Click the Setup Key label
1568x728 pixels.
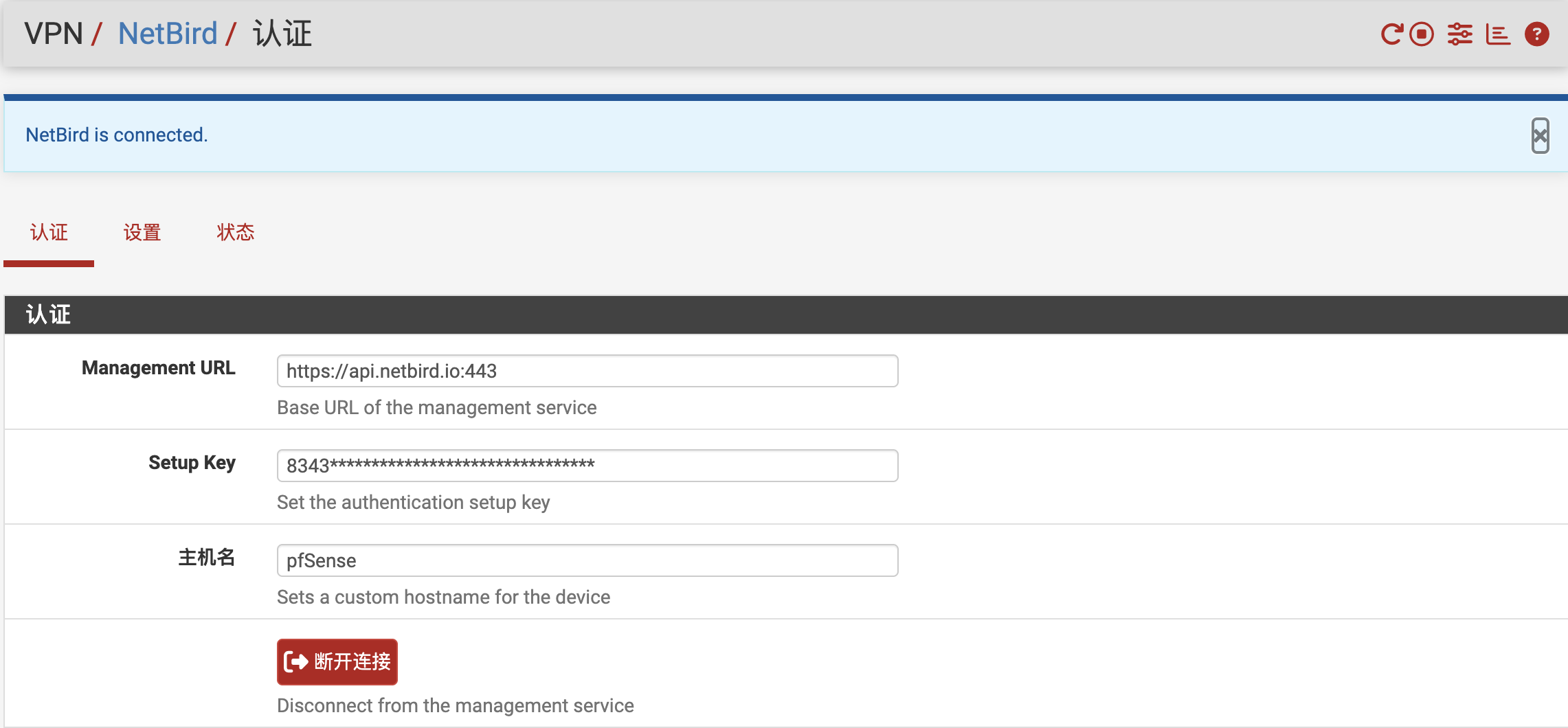(x=192, y=463)
